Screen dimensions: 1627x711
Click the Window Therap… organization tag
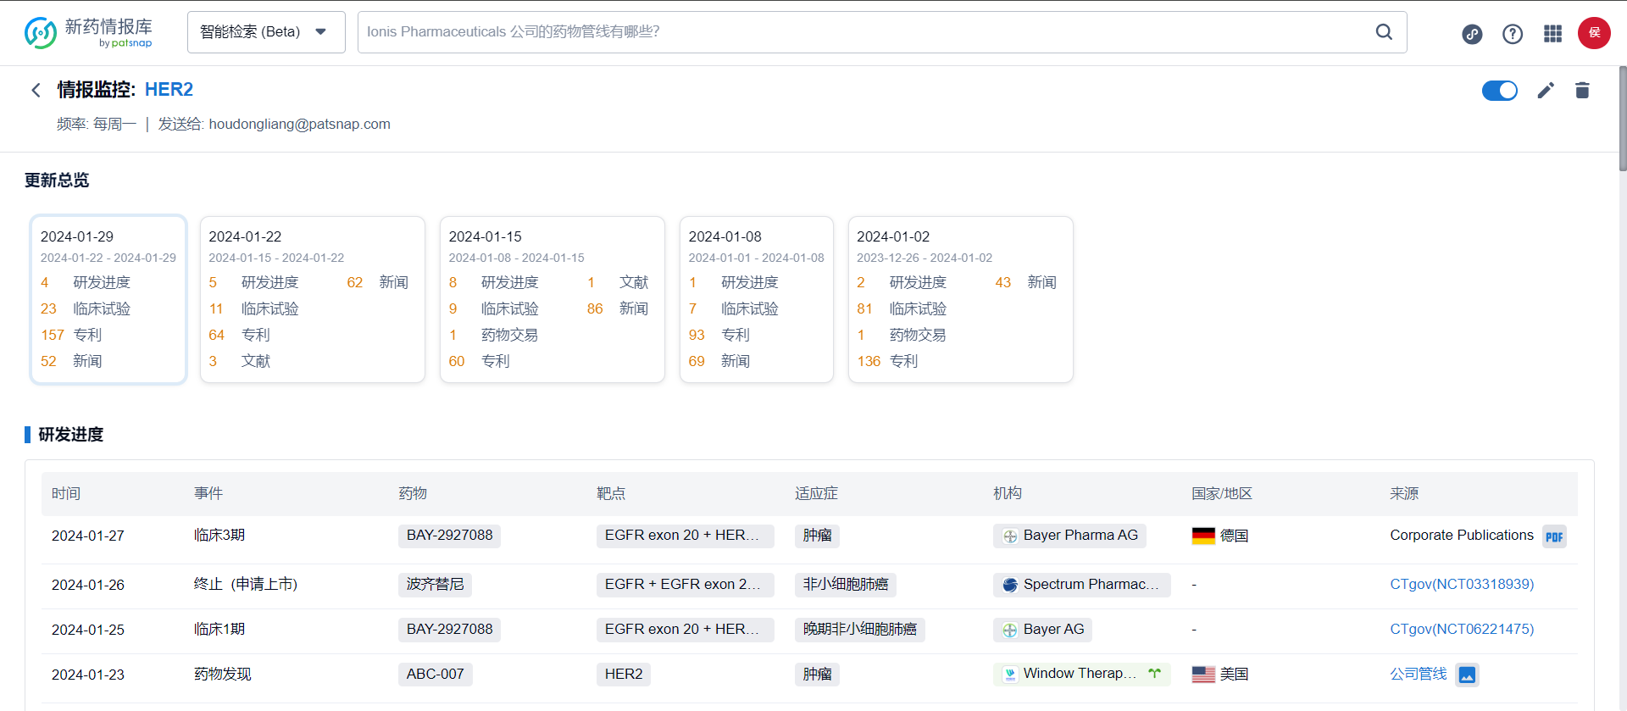(1081, 675)
